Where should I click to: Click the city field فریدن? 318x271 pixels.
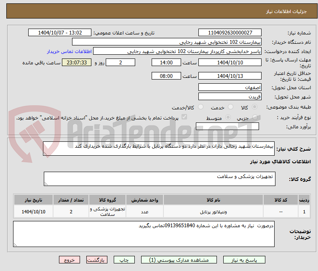230,97
